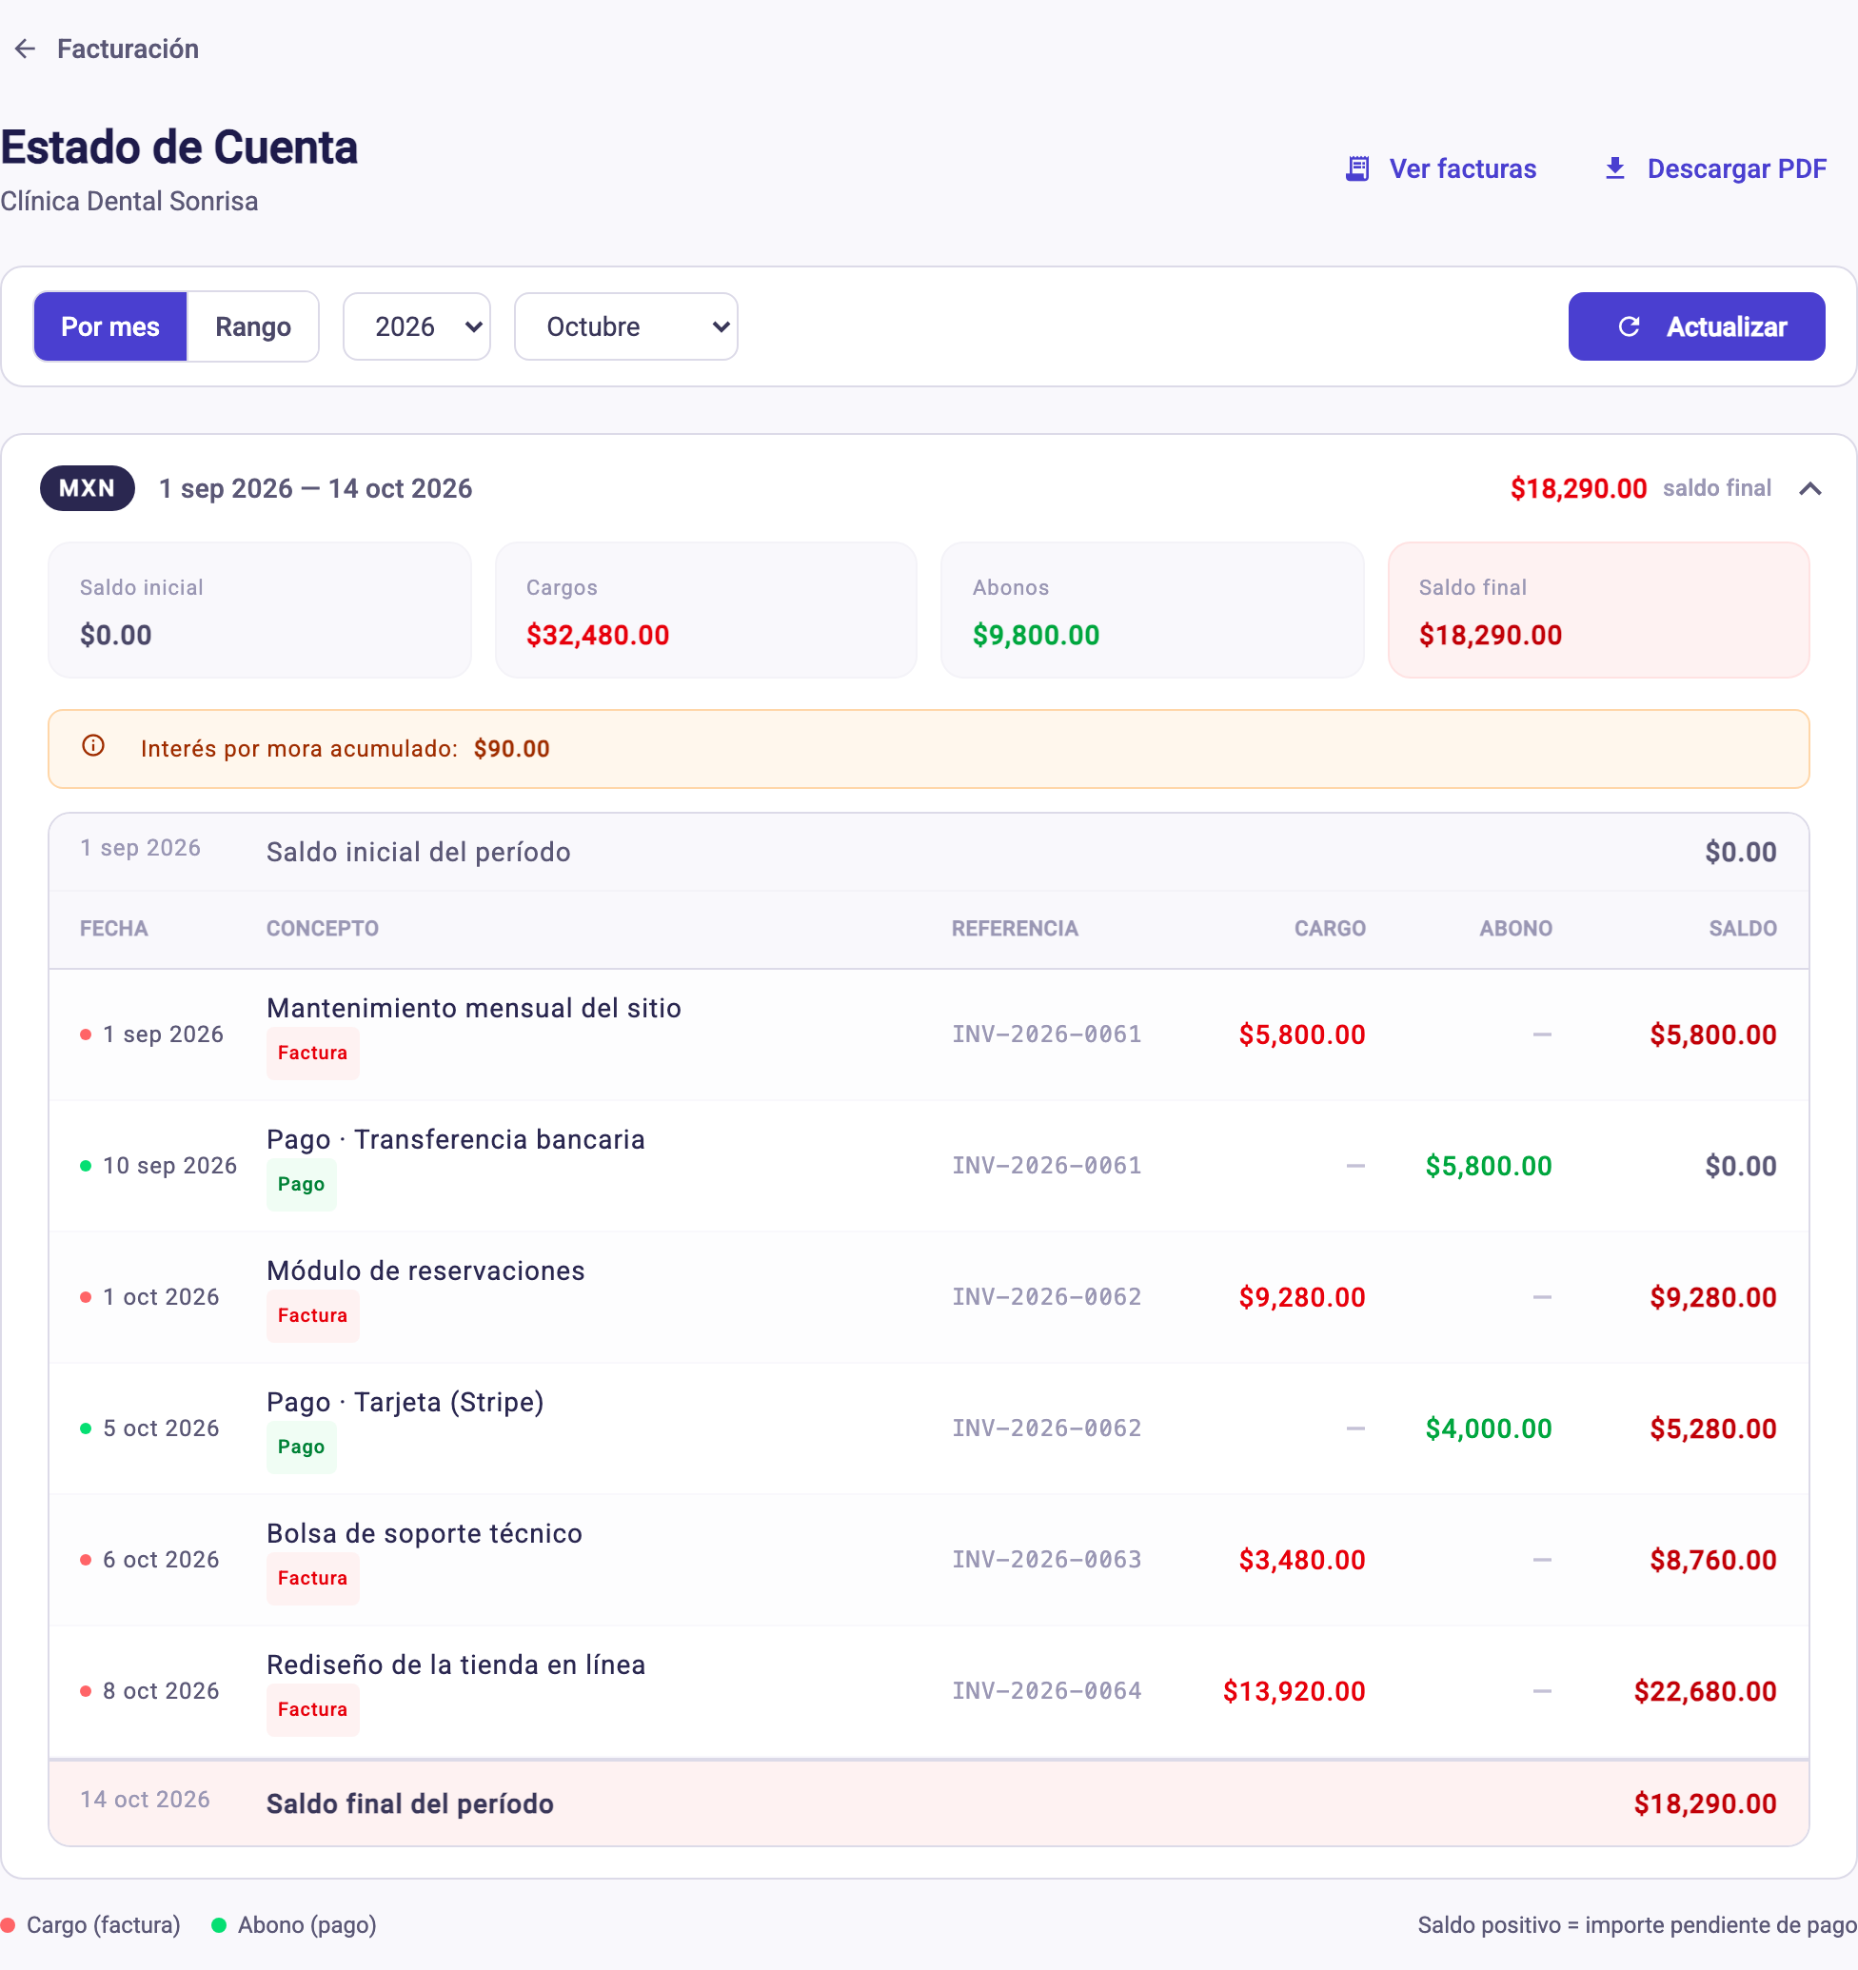Screen dimensions: 1858x1970
Task: Open the Ver facturas link
Action: click(x=1441, y=168)
